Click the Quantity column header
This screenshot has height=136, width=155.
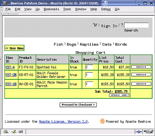click(x=90, y=59)
